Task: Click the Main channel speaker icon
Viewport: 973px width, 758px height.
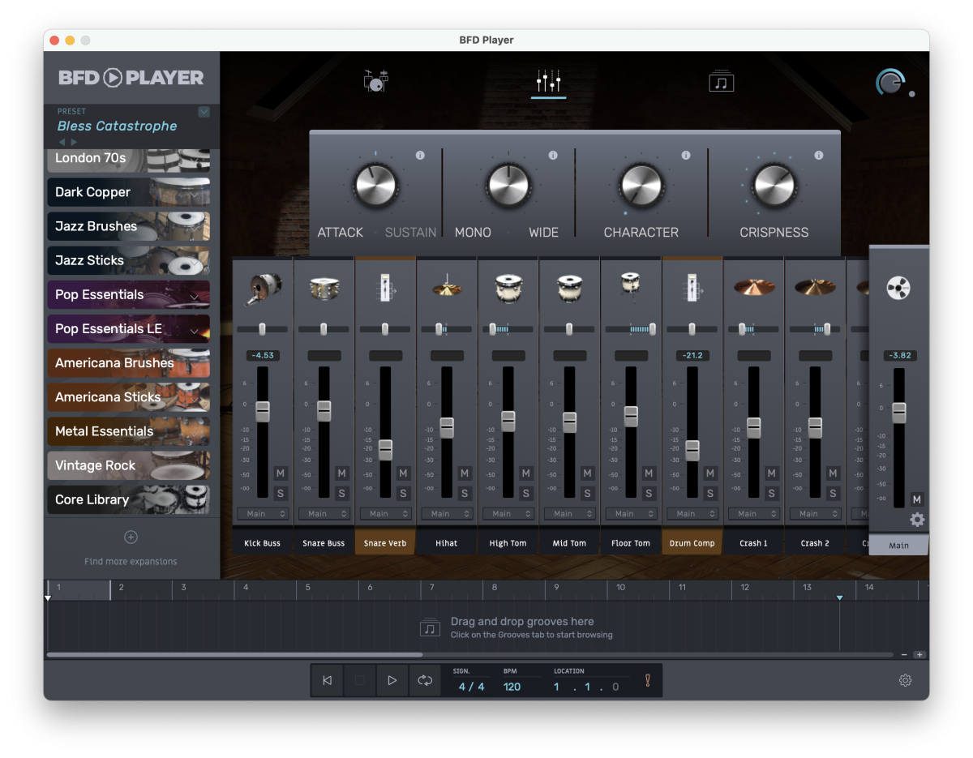Action: [x=899, y=288]
